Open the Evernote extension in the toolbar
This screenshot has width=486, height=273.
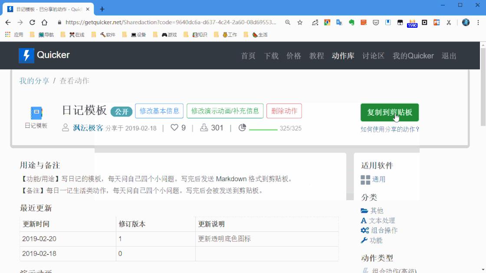352,22
